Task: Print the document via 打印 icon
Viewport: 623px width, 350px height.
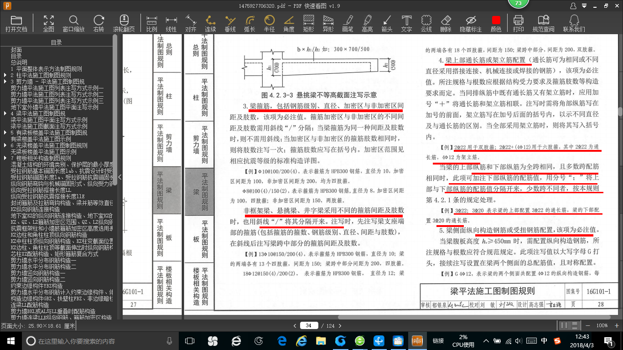Action: 518,23
